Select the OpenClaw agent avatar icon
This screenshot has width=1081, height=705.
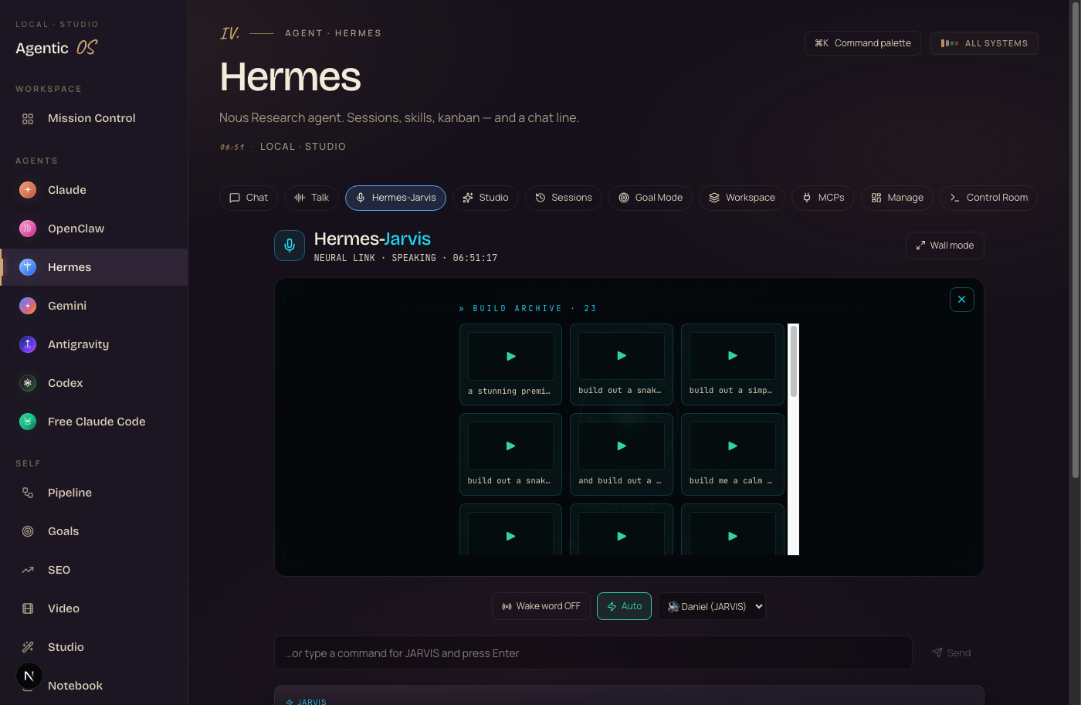point(28,229)
